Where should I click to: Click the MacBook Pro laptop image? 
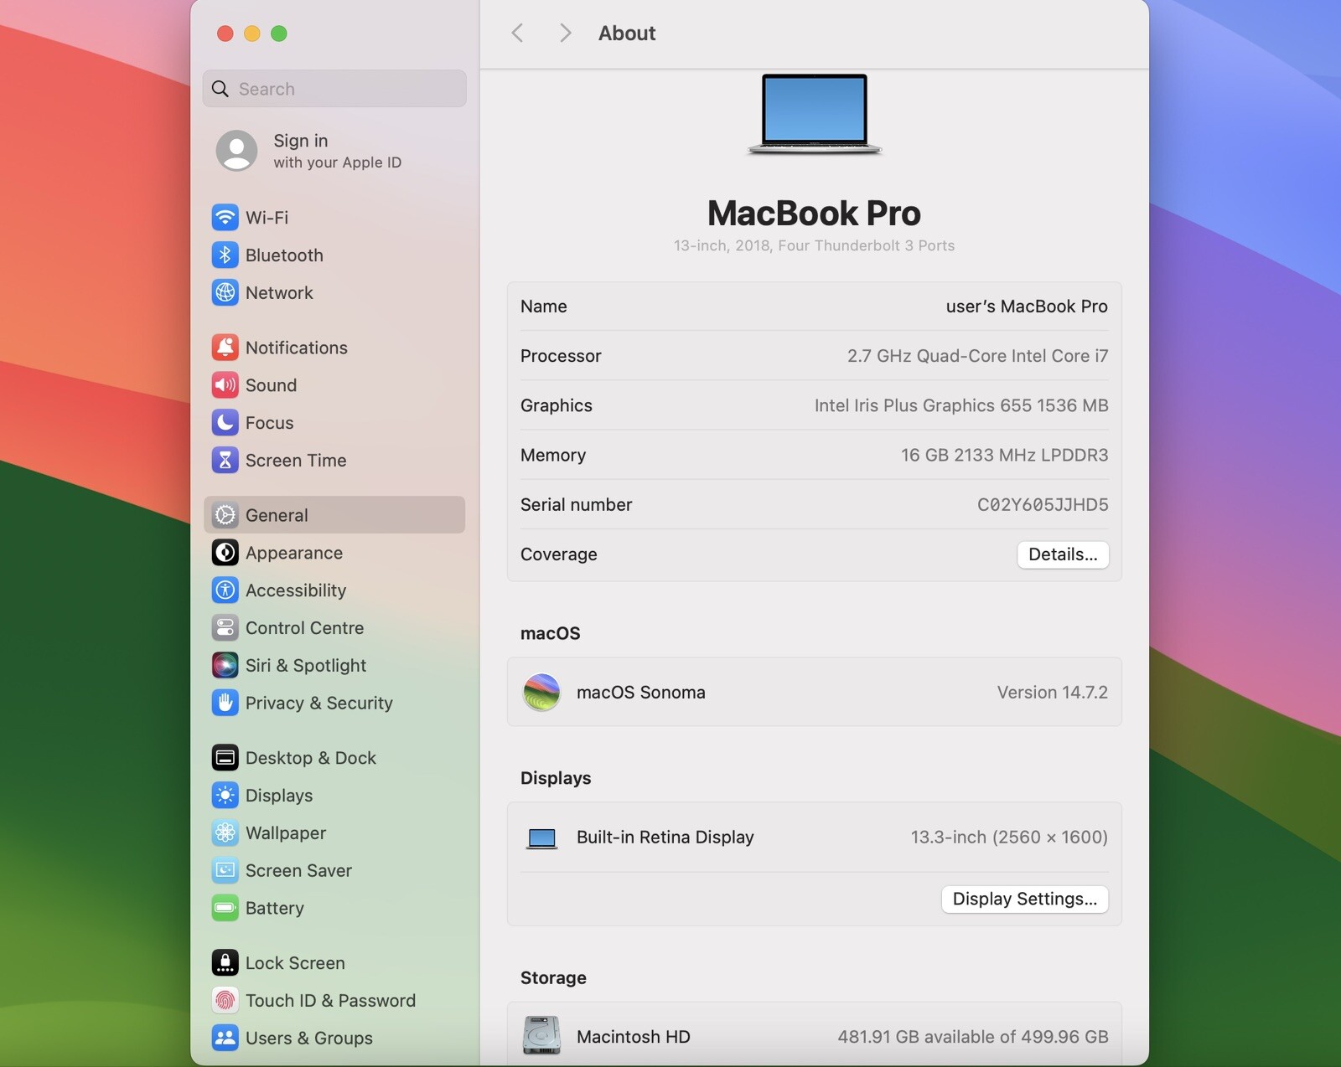[814, 115]
